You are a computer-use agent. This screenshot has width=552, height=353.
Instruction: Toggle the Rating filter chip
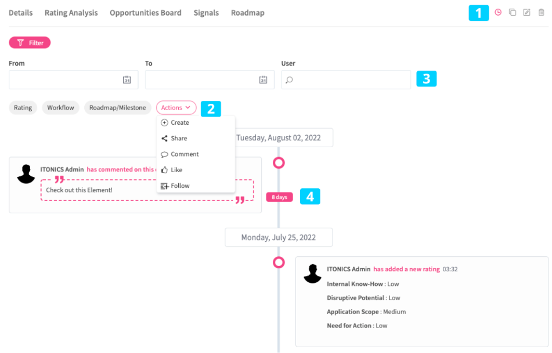[x=23, y=108]
